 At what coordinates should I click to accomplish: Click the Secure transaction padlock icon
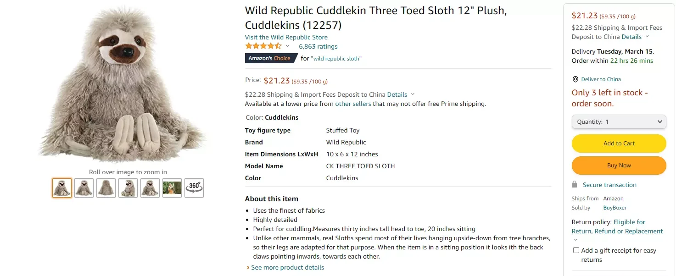coord(574,184)
